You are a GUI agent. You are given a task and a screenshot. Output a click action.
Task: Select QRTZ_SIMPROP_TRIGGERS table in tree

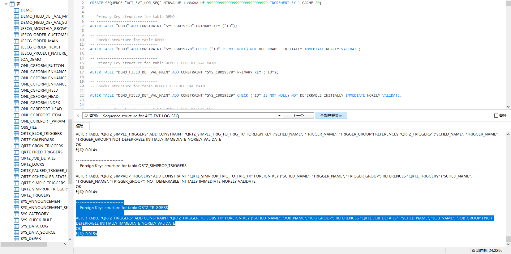pos(44,189)
